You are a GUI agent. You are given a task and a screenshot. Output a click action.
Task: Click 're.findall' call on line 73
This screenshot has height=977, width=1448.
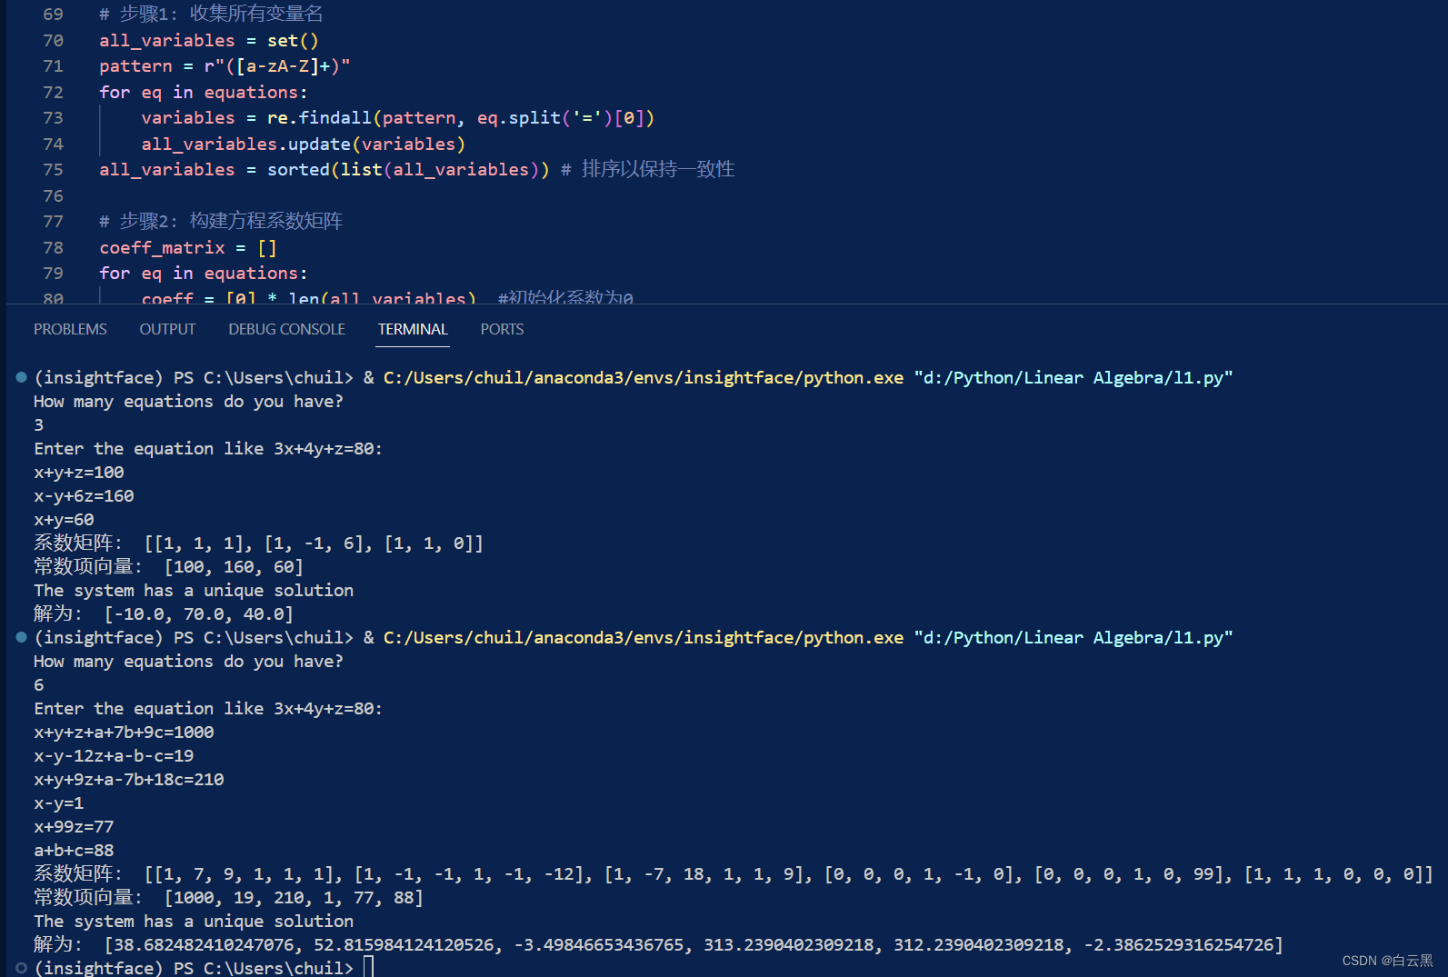pyautogui.click(x=319, y=118)
